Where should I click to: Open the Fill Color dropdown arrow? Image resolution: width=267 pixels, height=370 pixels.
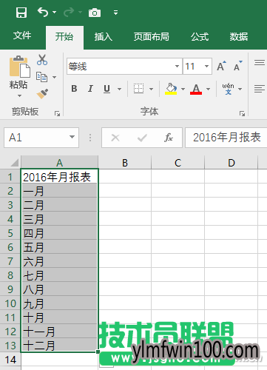pyautogui.click(x=183, y=89)
